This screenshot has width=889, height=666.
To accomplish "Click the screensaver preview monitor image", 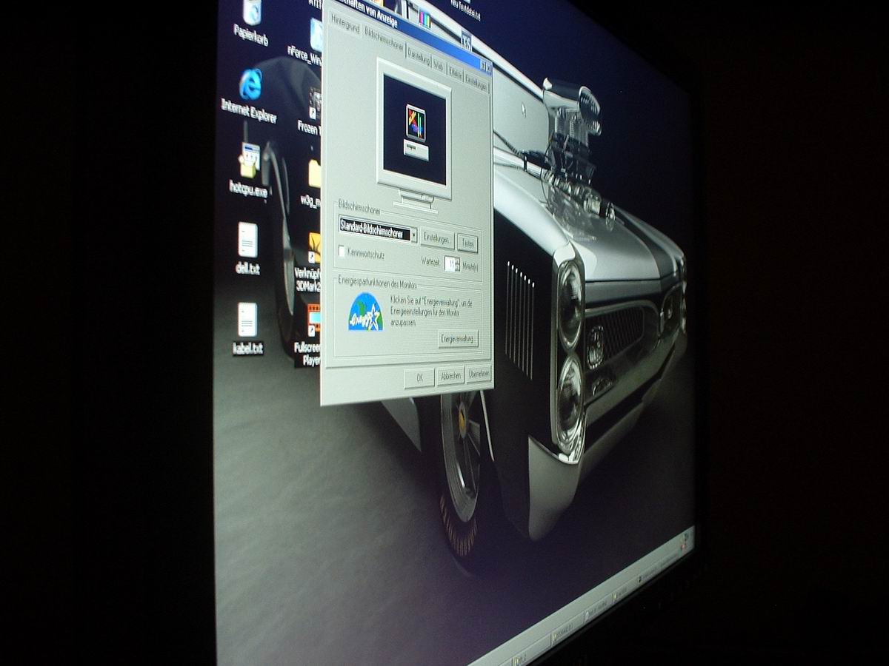I will [414, 132].
